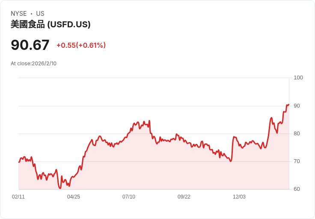Click the starting point of the price line
This screenshot has width=315, height=219.
19,162
